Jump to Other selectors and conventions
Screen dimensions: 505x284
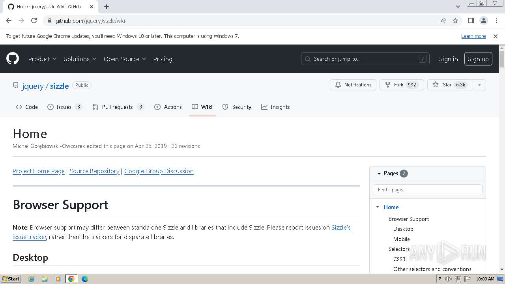(432, 269)
